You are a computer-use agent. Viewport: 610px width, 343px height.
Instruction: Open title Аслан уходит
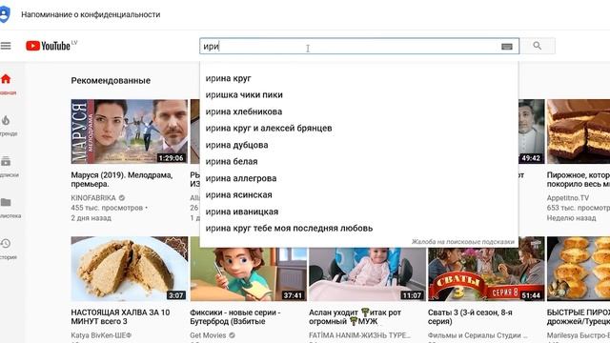click(355, 316)
